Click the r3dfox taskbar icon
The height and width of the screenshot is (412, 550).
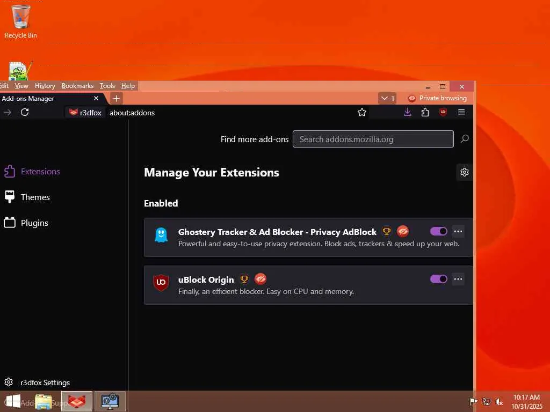77,401
